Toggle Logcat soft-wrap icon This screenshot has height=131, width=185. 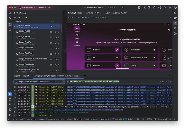click(x=14, y=107)
